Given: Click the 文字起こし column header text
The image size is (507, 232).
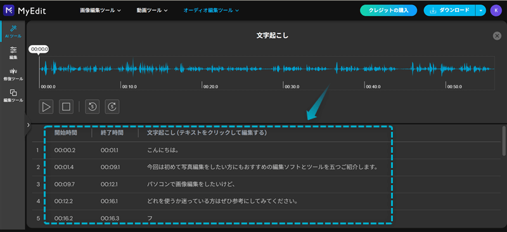Looking at the screenshot, I should [207, 132].
